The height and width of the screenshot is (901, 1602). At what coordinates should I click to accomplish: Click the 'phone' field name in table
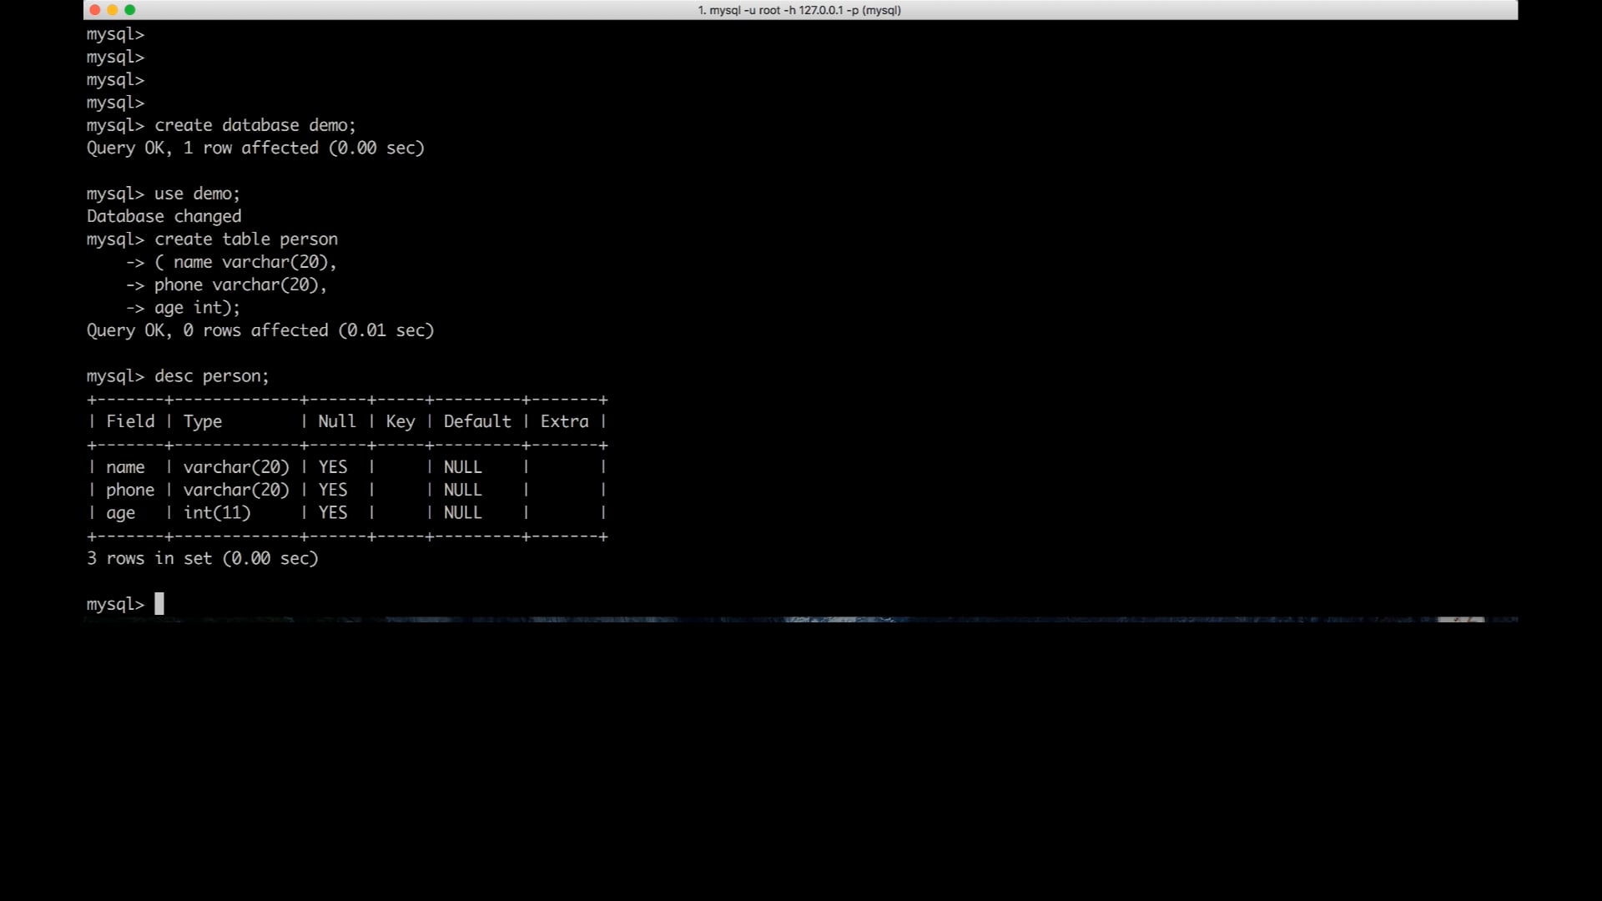tap(130, 490)
